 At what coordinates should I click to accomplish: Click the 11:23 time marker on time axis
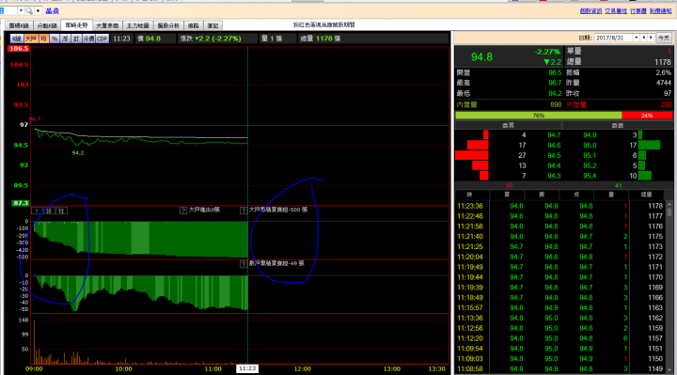pyautogui.click(x=247, y=368)
